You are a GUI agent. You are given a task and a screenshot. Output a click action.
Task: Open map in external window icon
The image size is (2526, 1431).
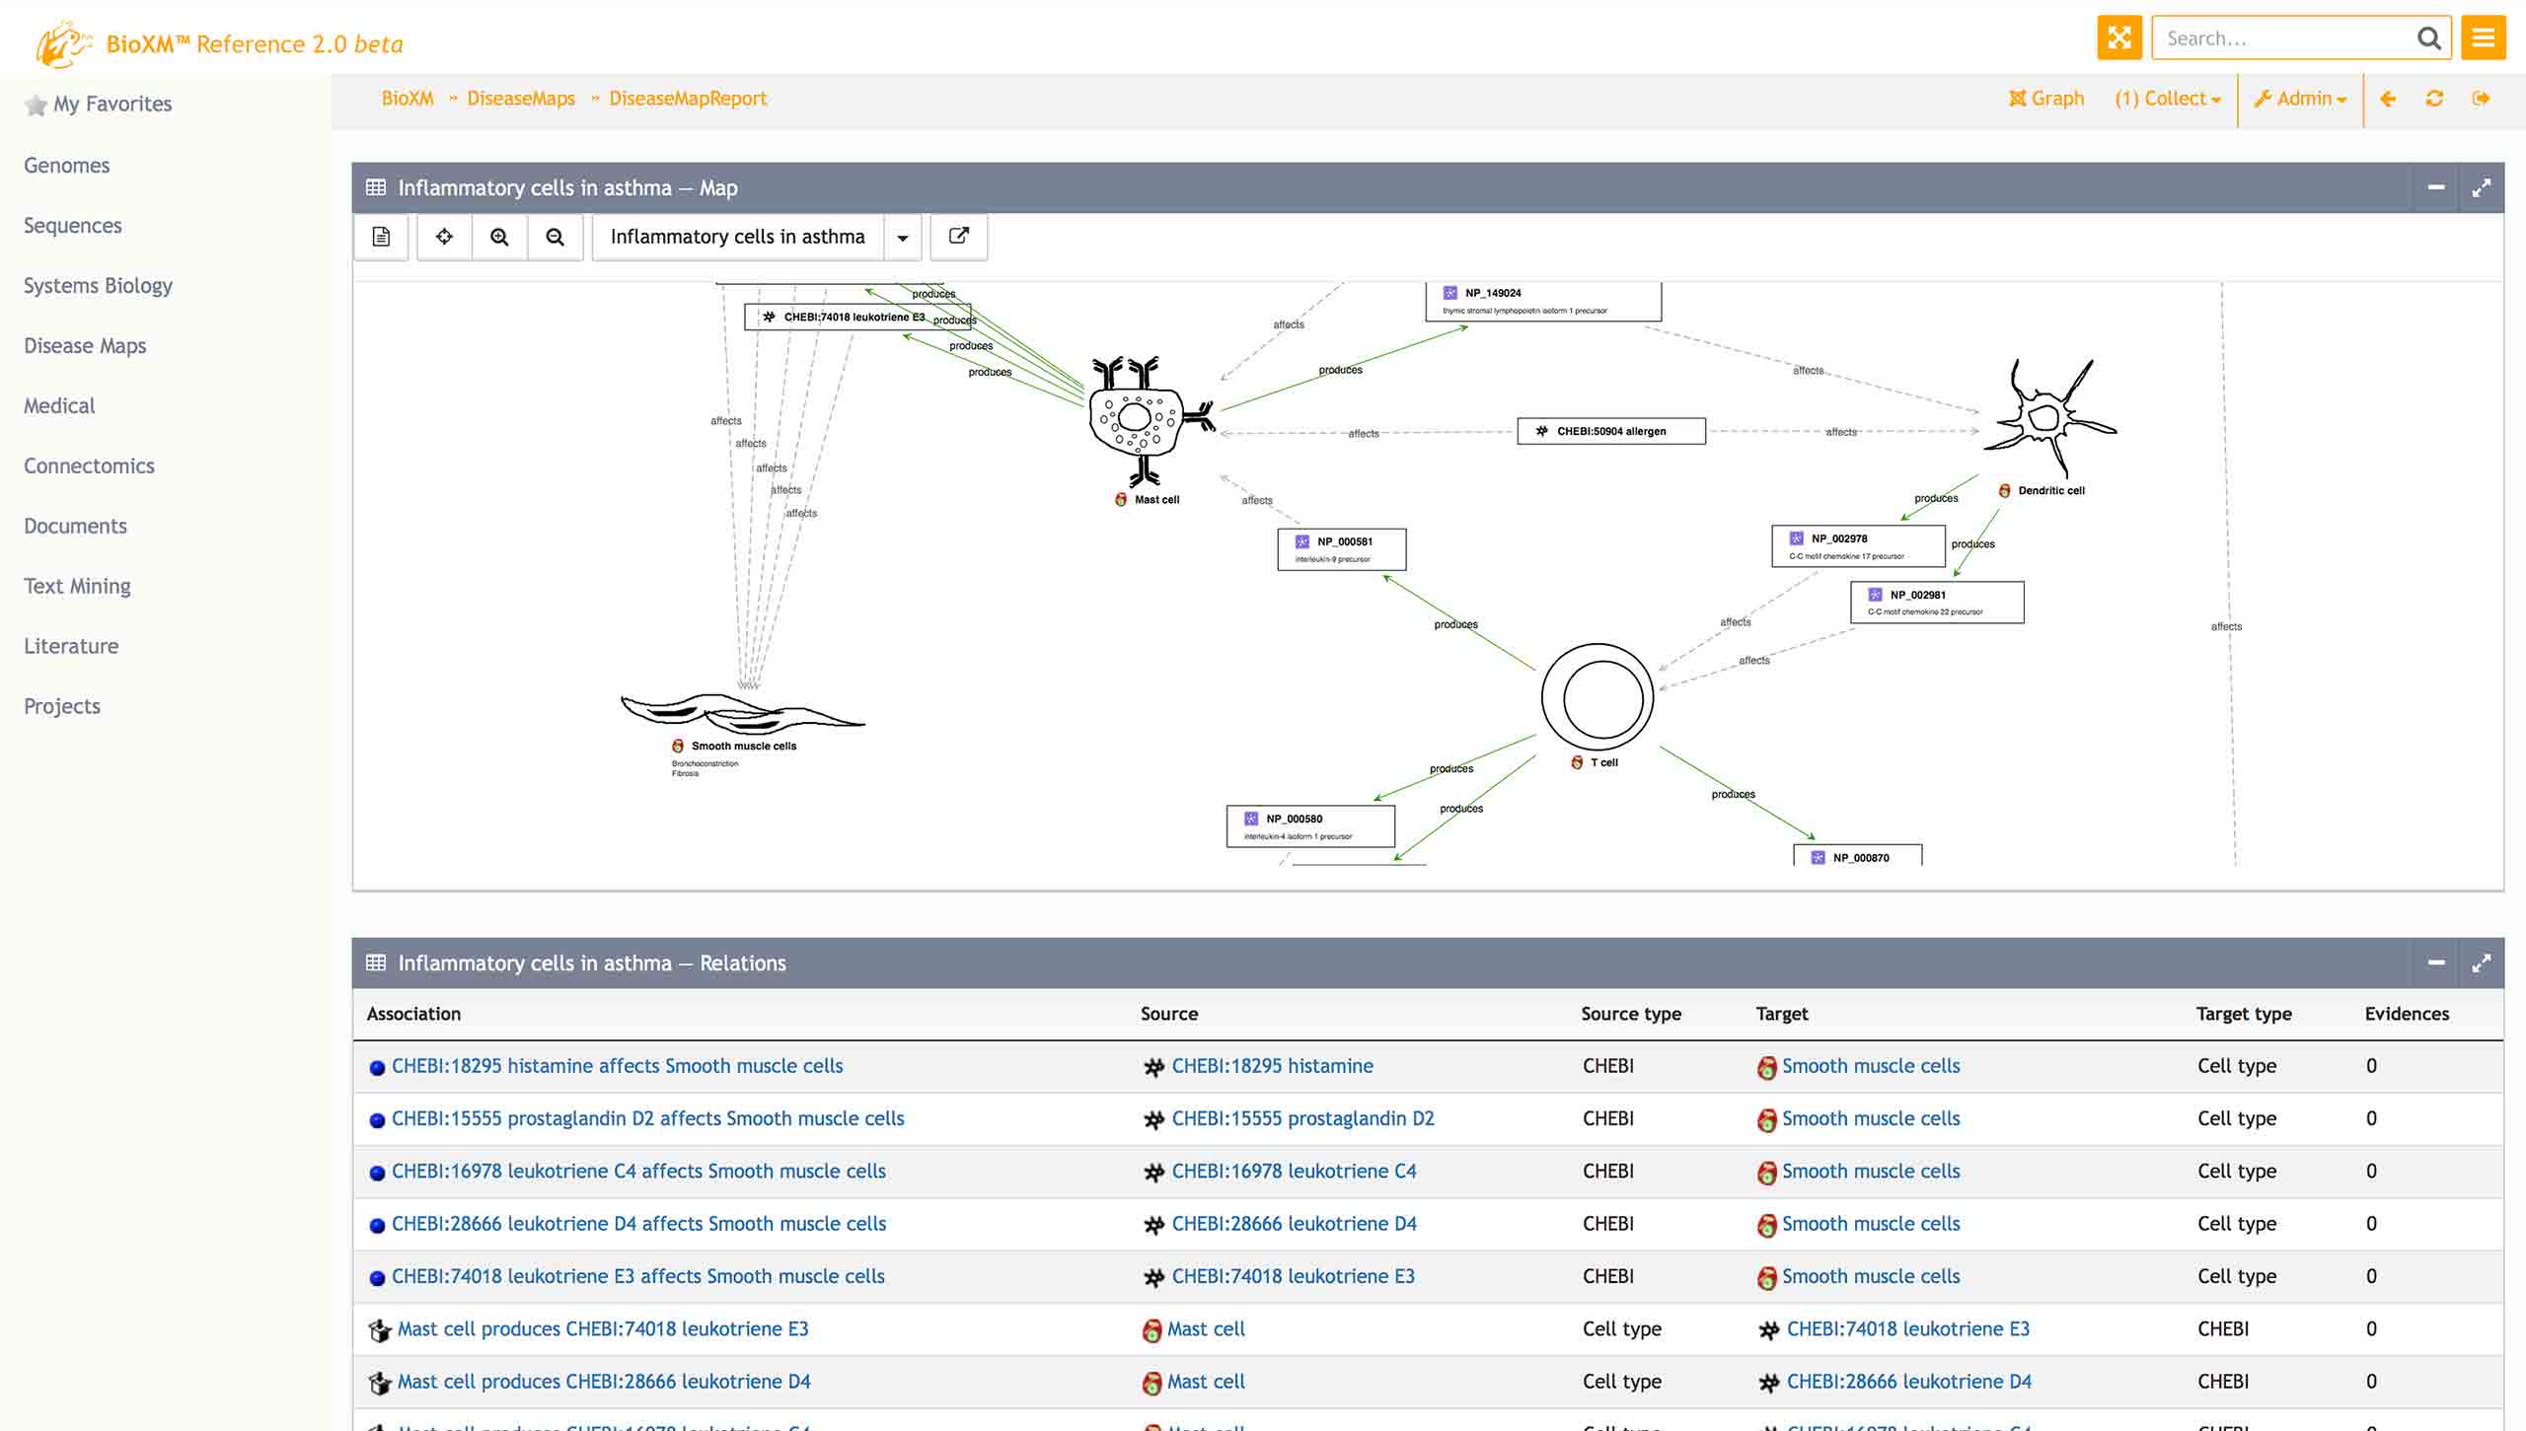pos(958,237)
